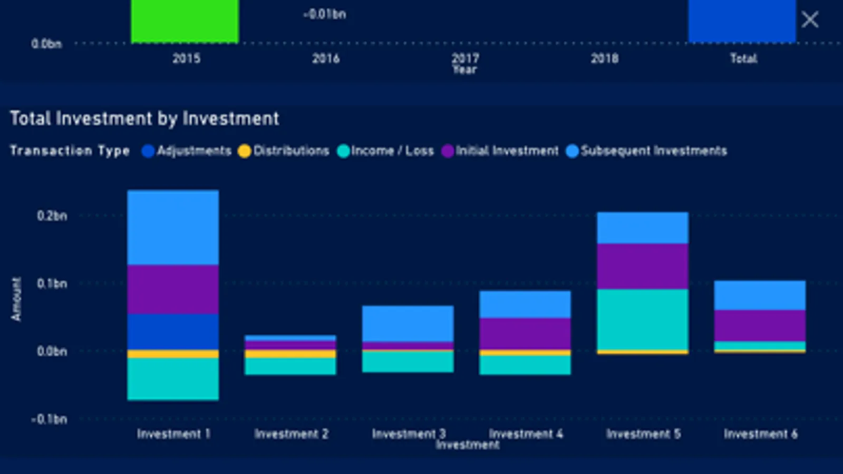Select Investment 3's light blue Subsequent Investments segment
This screenshot has width=843, height=474.
pyautogui.click(x=408, y=324)
